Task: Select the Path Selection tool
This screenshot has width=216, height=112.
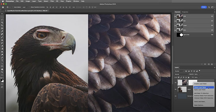Action: [2, 63]
